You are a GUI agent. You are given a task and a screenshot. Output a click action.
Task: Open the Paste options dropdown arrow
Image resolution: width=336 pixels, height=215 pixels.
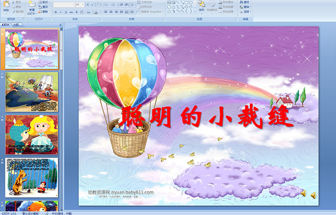pos(6,13)
